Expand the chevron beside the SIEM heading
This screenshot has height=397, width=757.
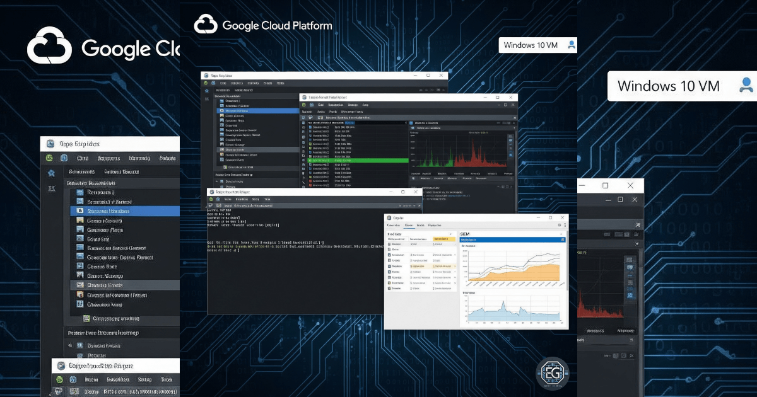561,234
